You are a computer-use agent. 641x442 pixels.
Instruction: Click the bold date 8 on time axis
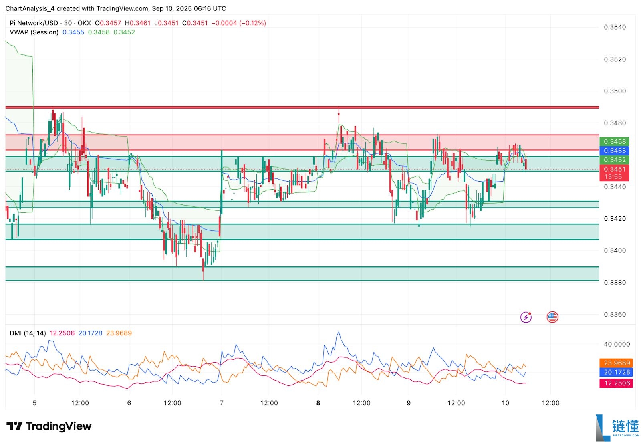pyautogui.click(x=318, y=403)
